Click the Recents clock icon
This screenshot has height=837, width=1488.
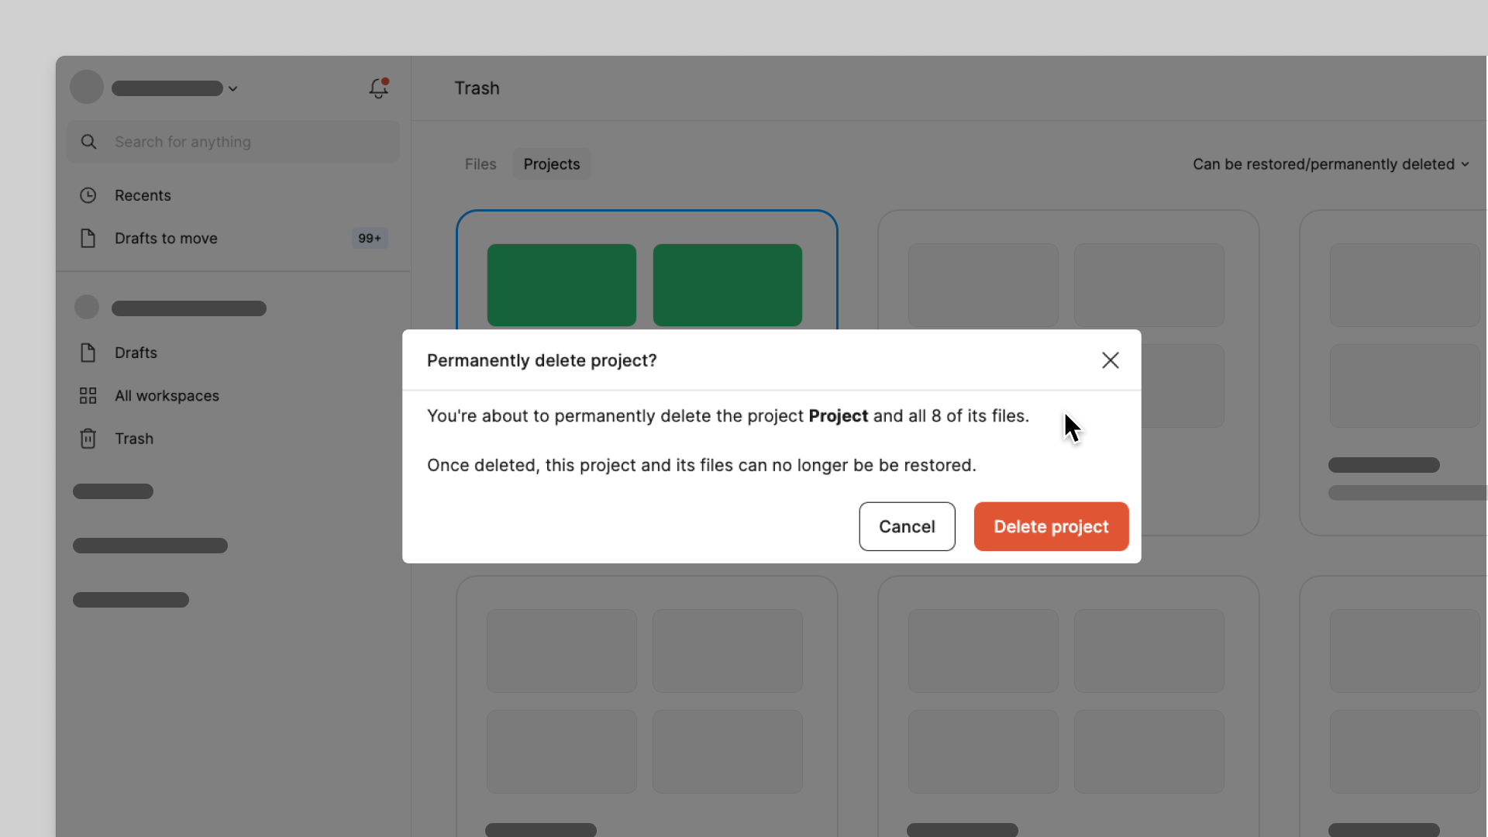click(88, 195)
